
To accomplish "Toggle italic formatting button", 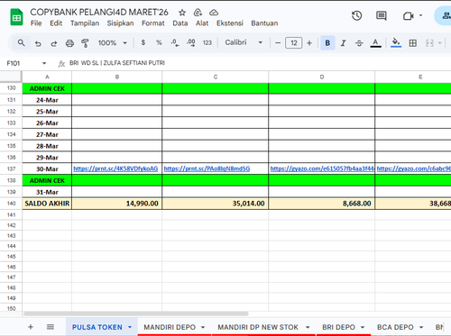I will 343,43.
